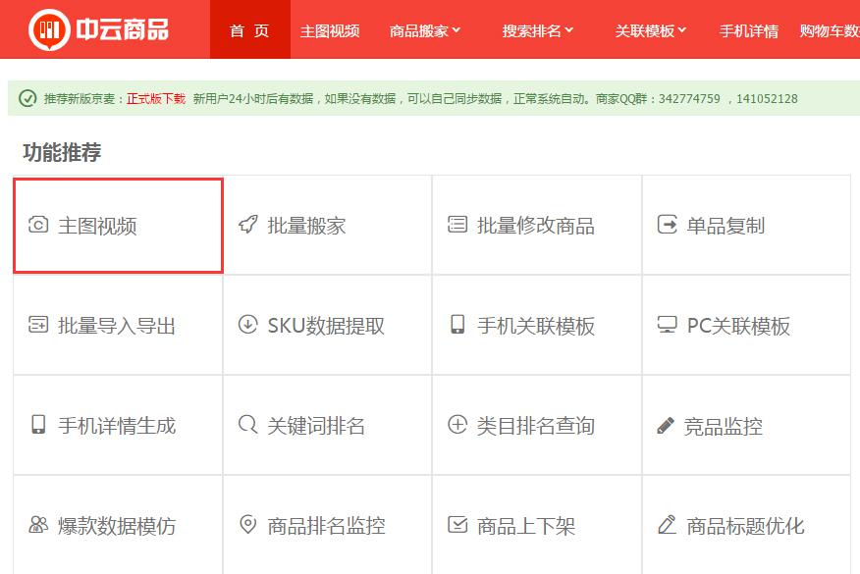Click the 中云商品 logo icon
This screenshot has height=574, width=860.
(x=49, y=29)
